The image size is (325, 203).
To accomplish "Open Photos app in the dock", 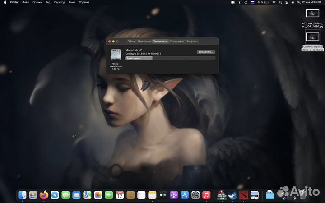I will click(98, 195).
